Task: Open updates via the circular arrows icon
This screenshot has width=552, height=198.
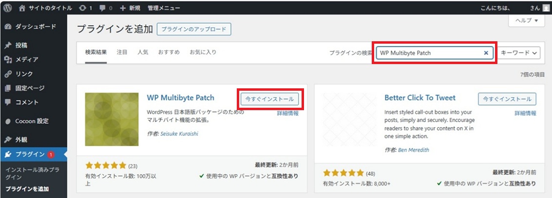Action: (83, 8)
